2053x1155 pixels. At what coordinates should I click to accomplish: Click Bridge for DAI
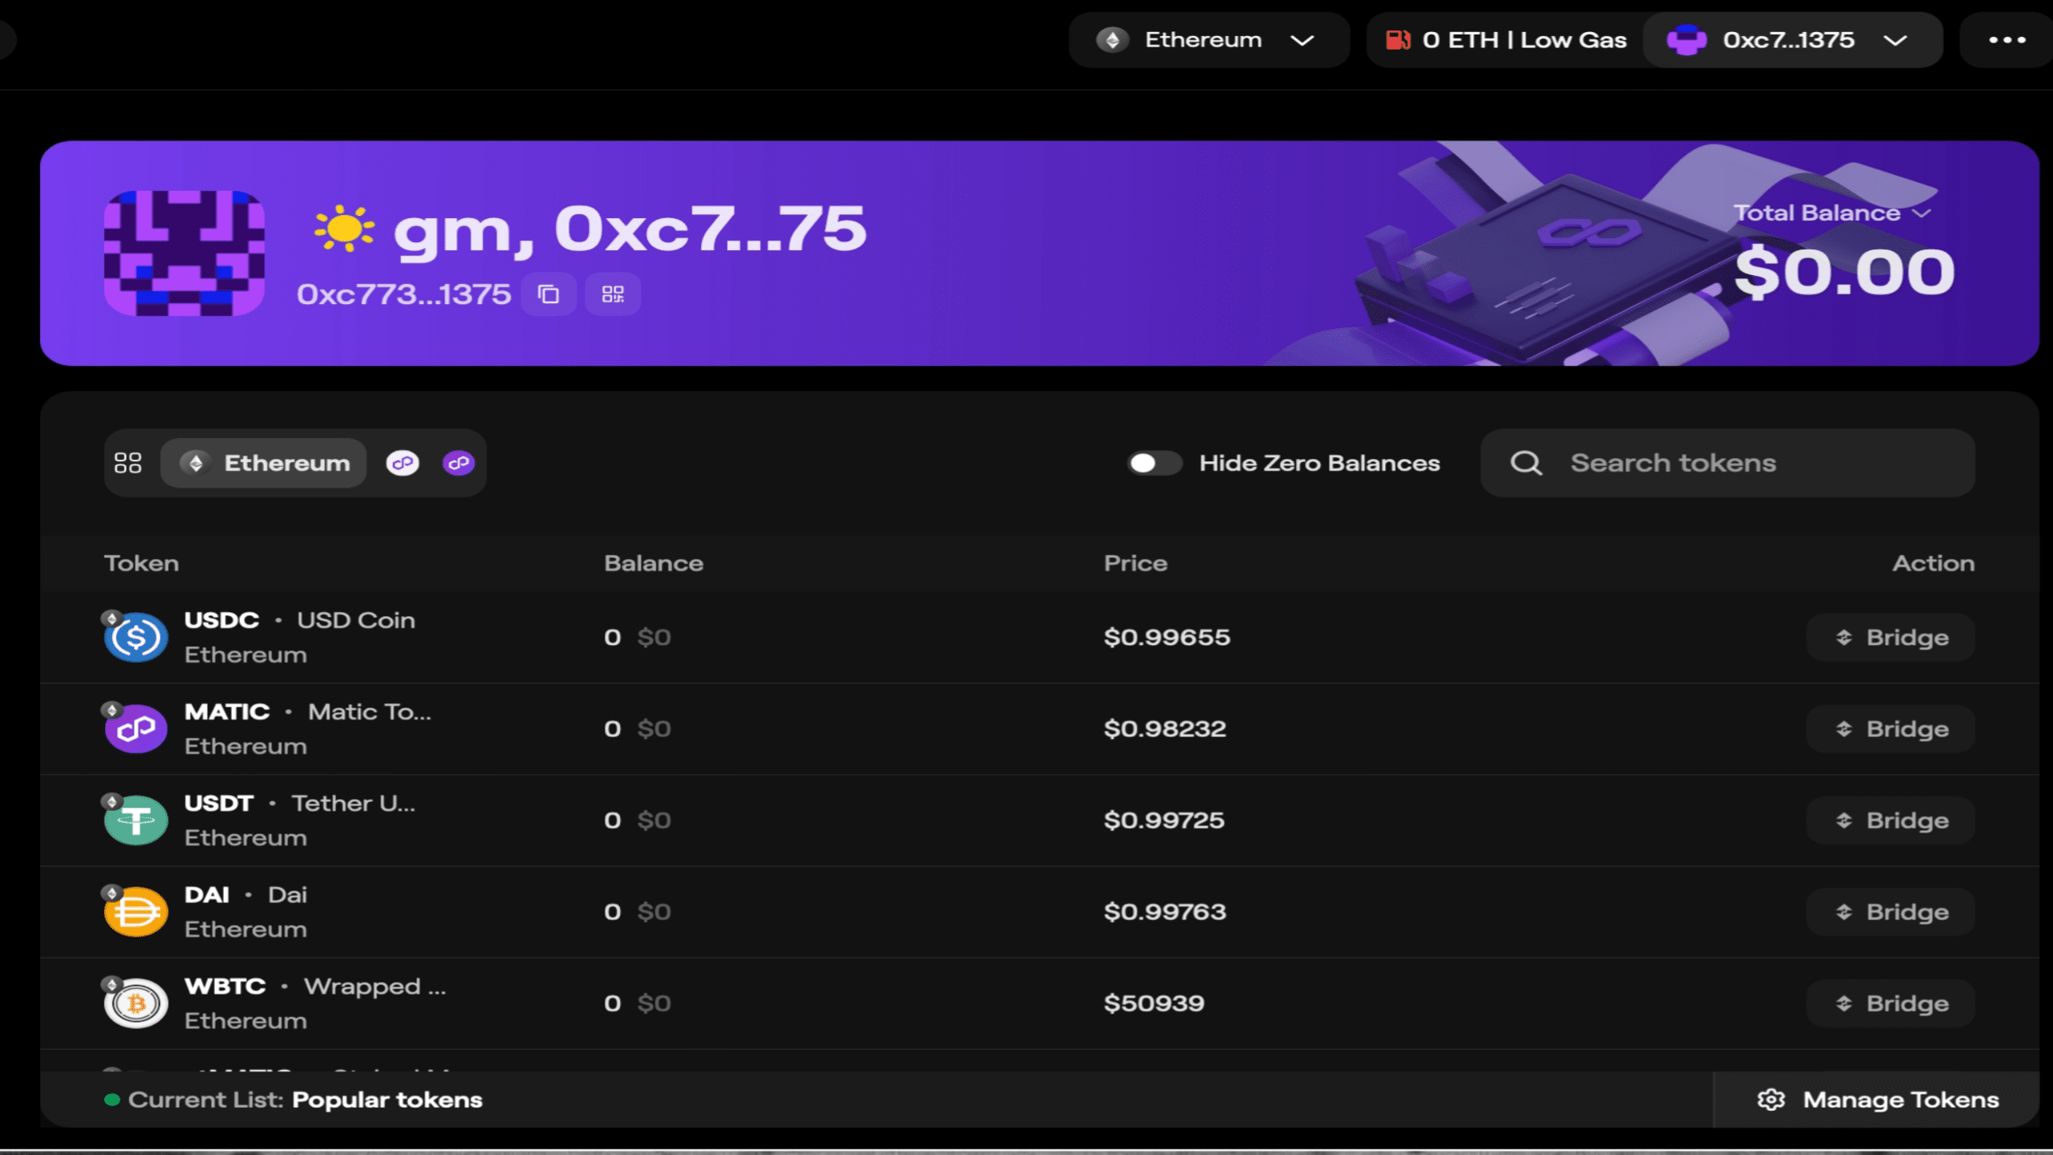1890,912
